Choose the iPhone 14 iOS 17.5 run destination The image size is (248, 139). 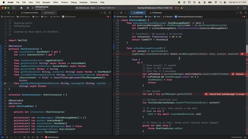pos(107,8)
